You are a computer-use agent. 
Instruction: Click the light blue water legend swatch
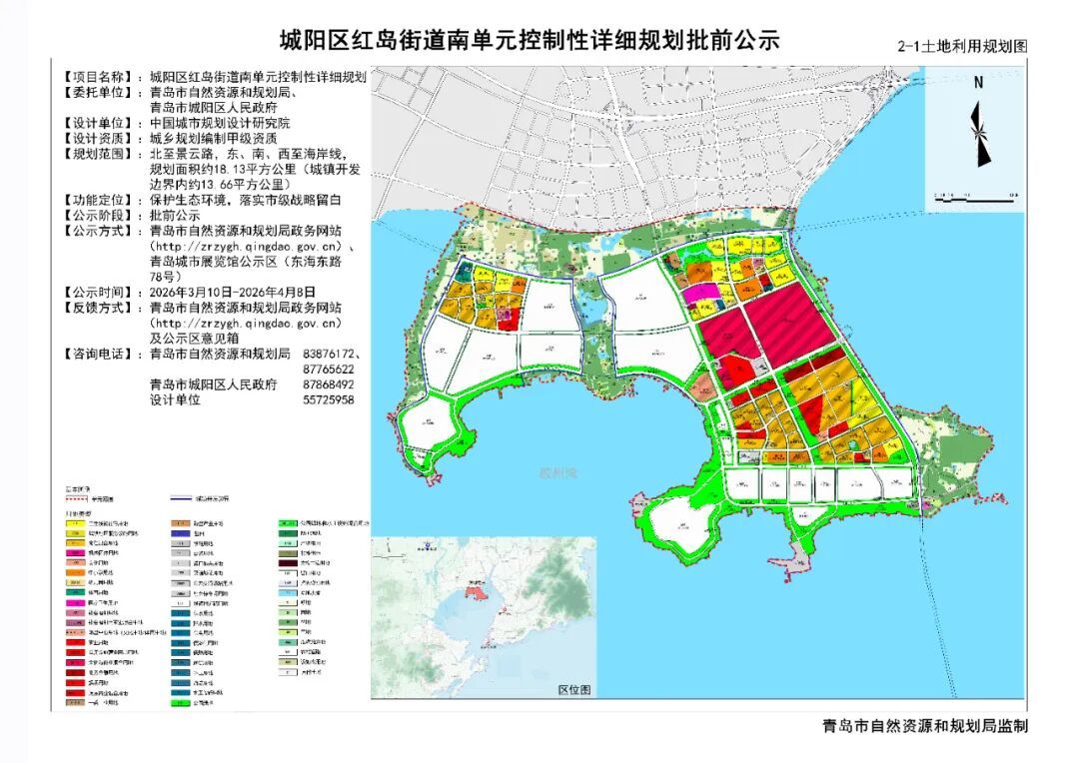tap(289, 593)
